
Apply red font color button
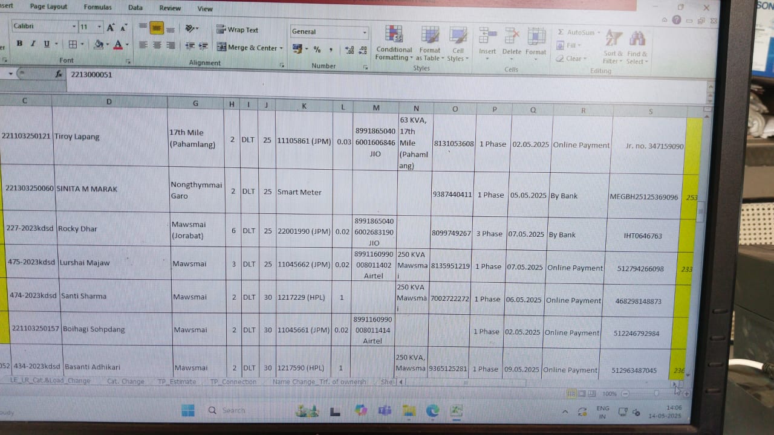(x=117, y=45)
